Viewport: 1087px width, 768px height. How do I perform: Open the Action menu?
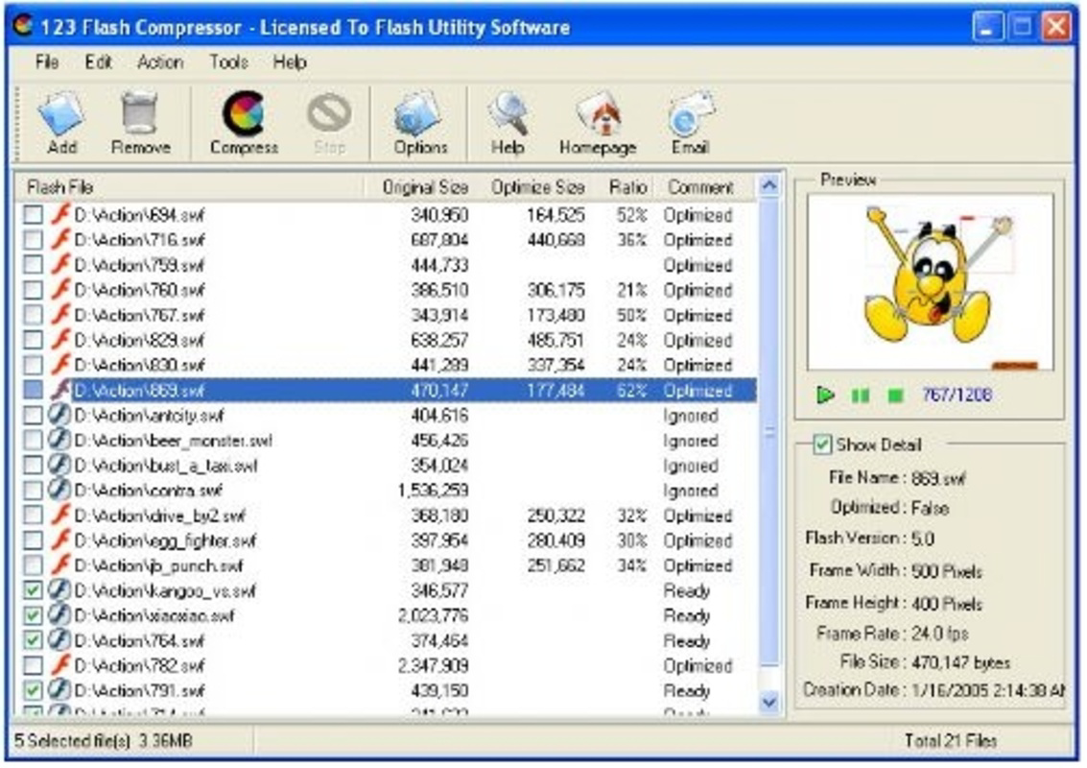click(160, 61)
